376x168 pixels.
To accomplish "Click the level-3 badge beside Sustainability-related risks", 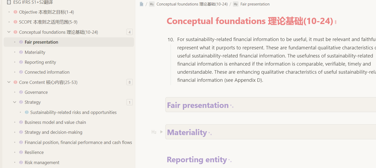I will 27,112.
